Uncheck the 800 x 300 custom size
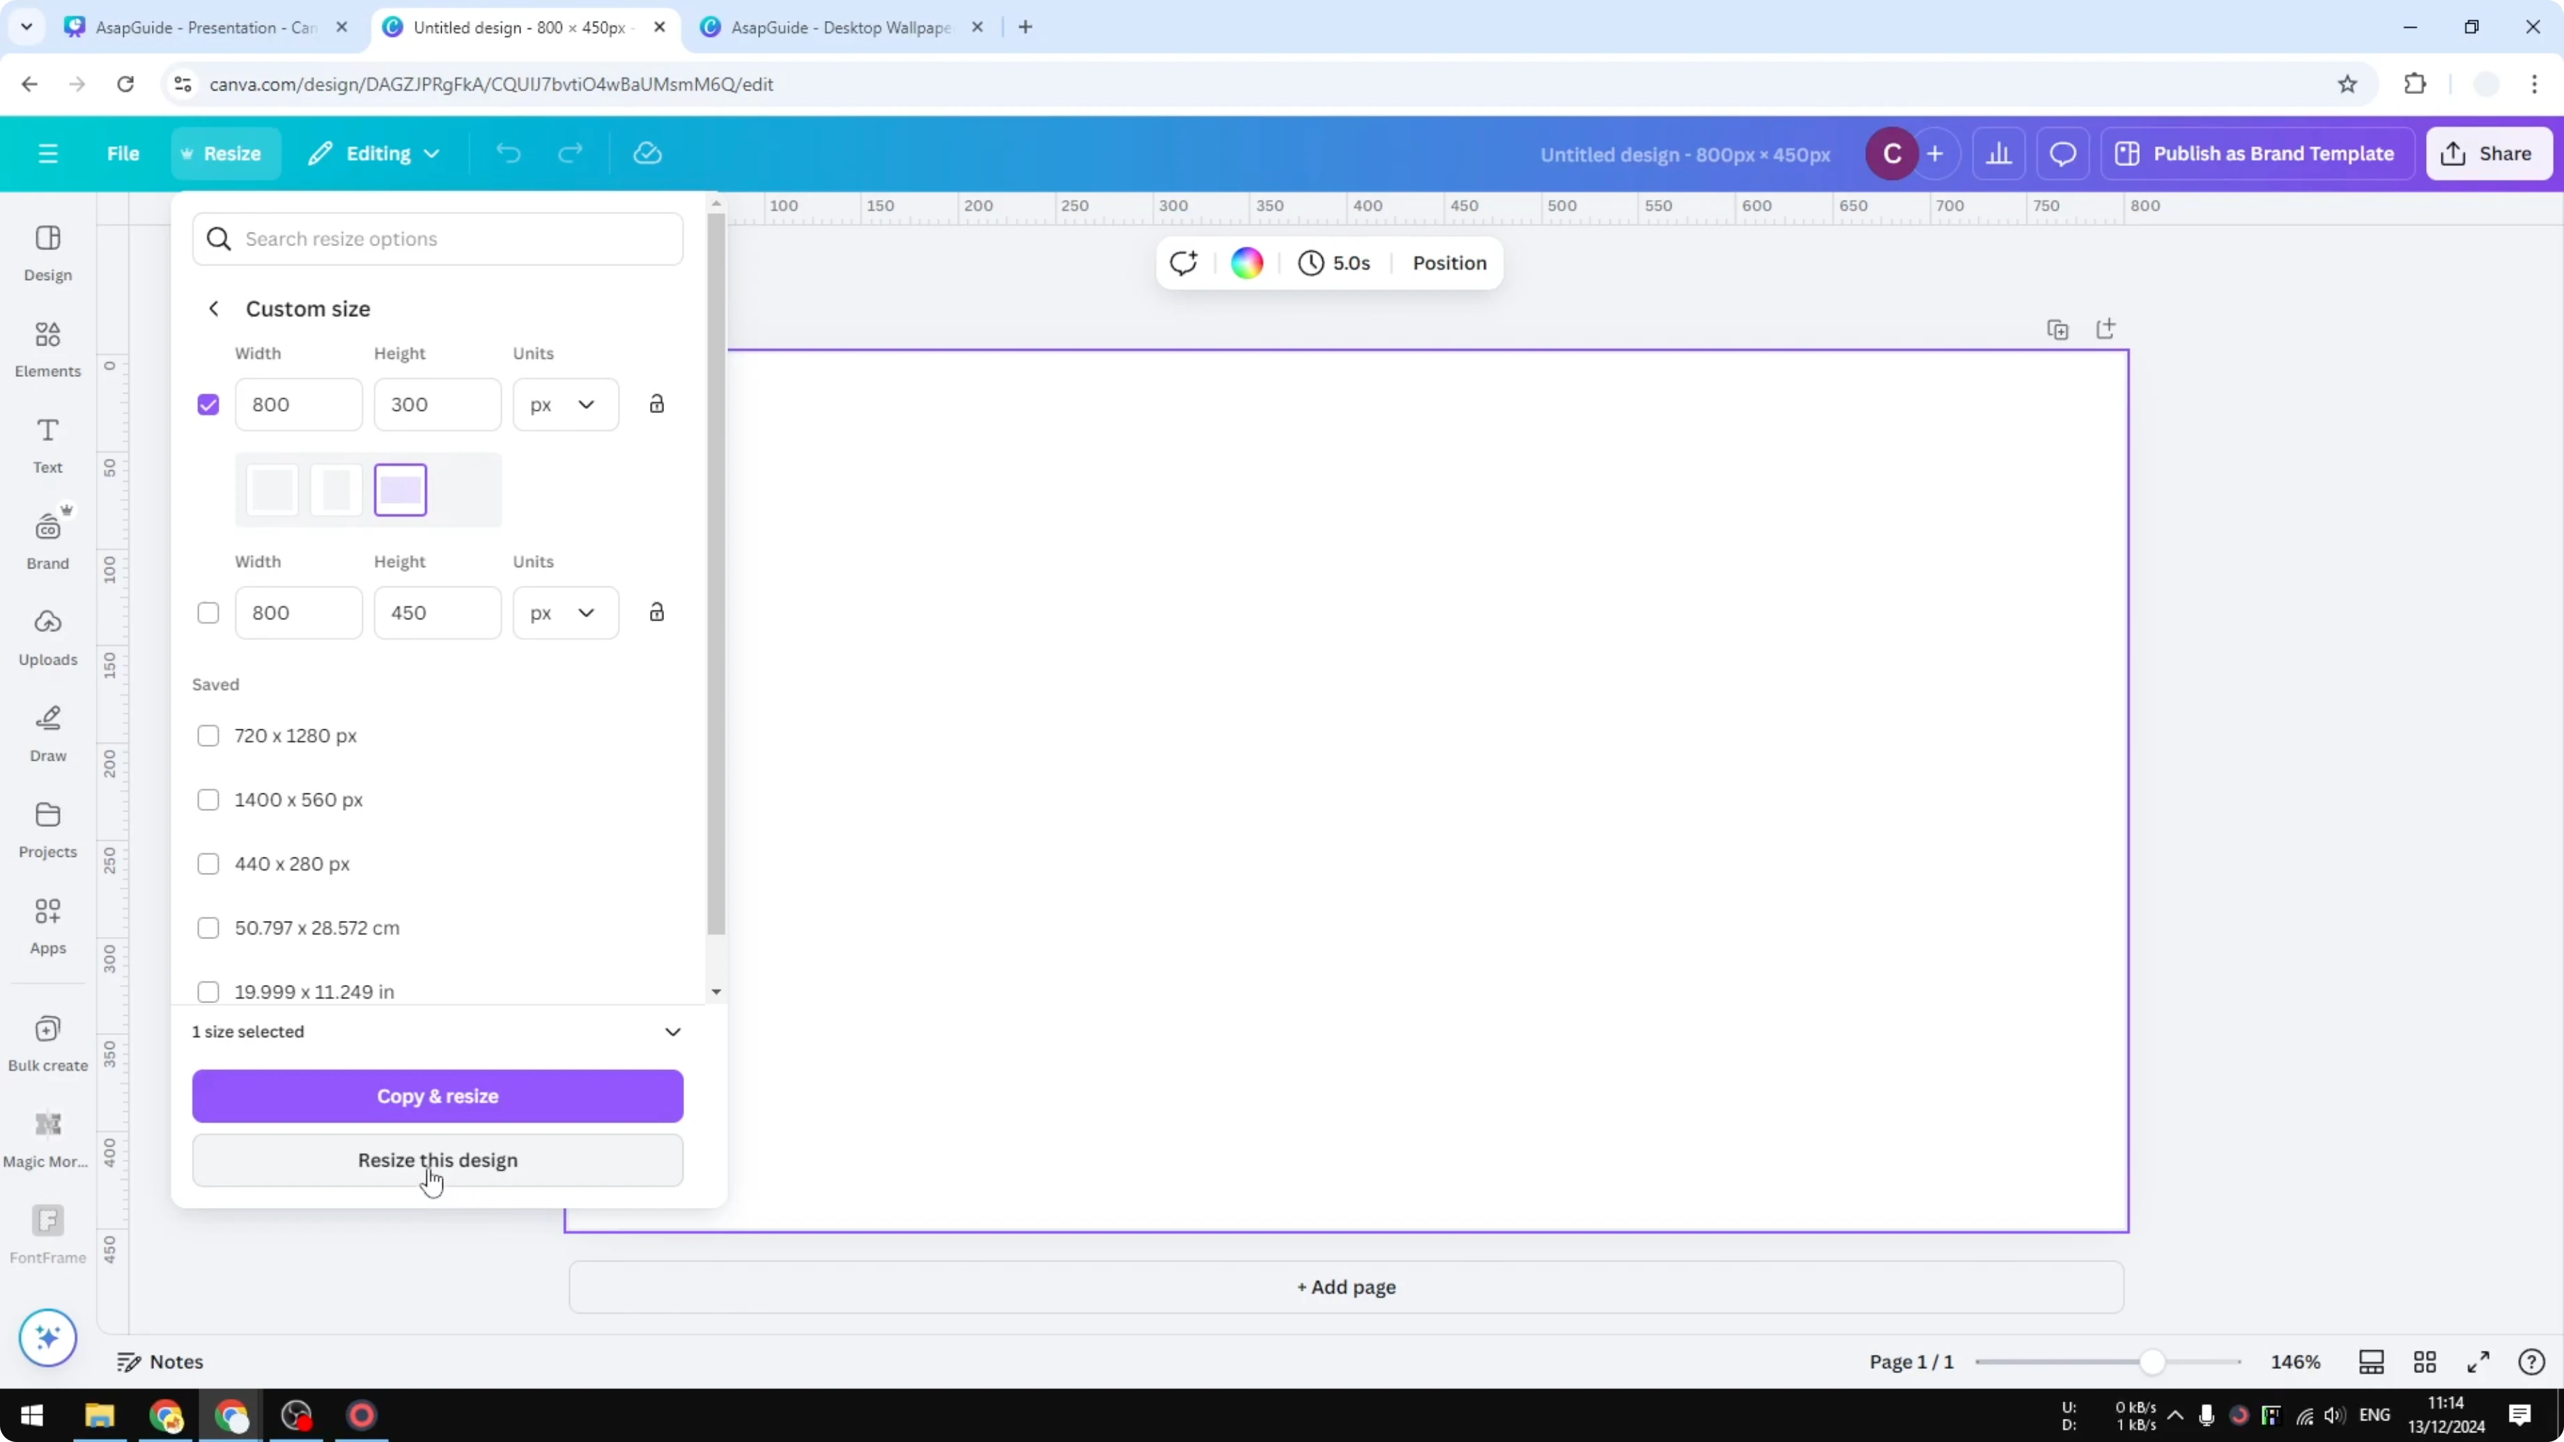This screenshot has height=1442, width=2564. click(x=208, y=404)
